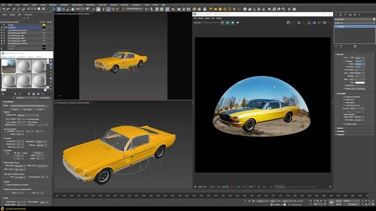Toggle the Flip horizontally checkbox
The width and height of the screenshot is (376, 211).
pos(26,119)
